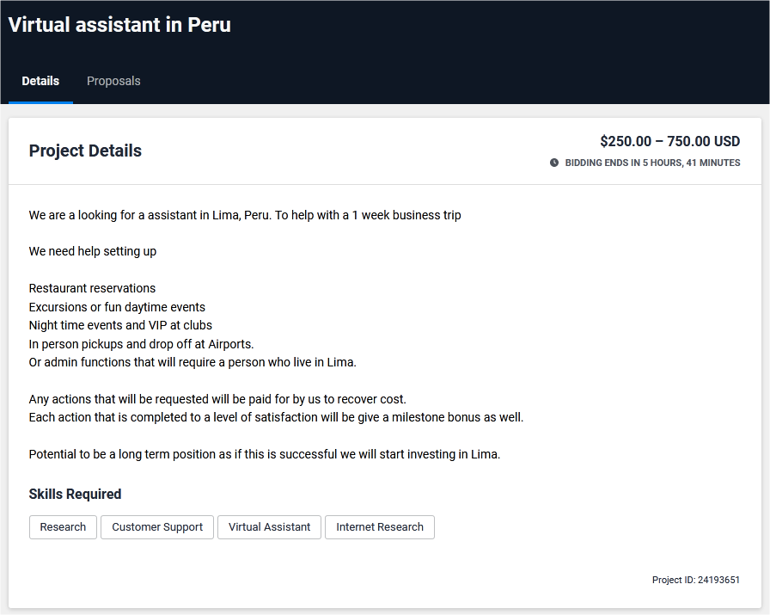770x615 pixels.
Task: Click the Research skill tag
Action: tap(62, 526)
